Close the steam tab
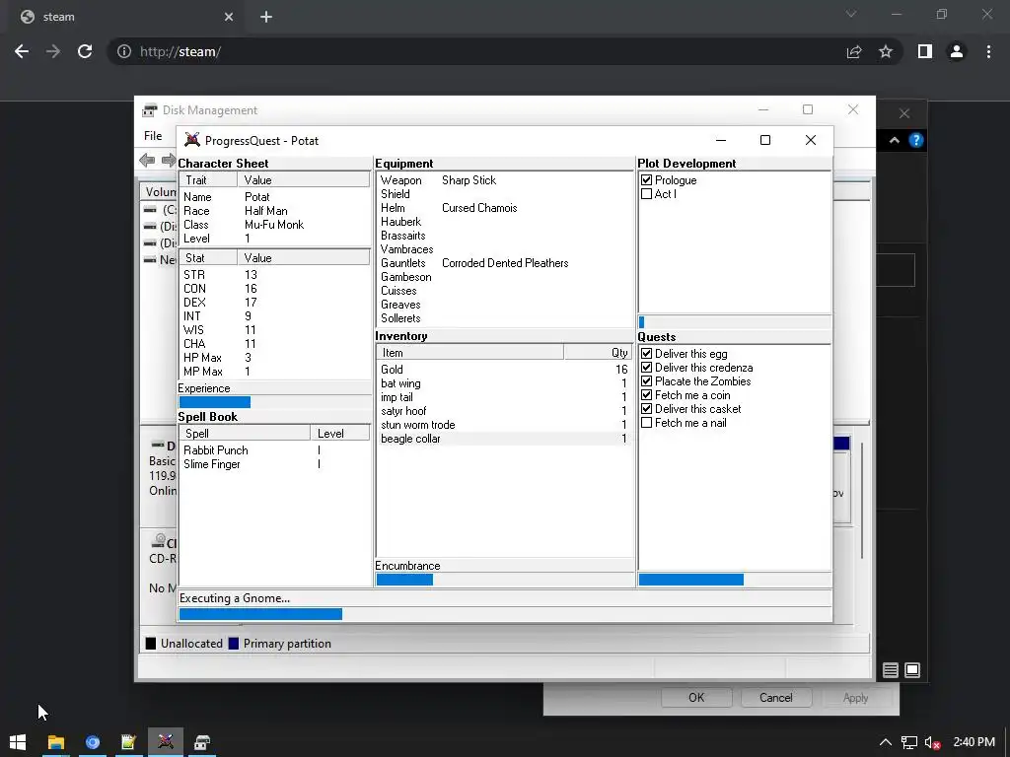 pyautogui.click(x=229, y=17)
